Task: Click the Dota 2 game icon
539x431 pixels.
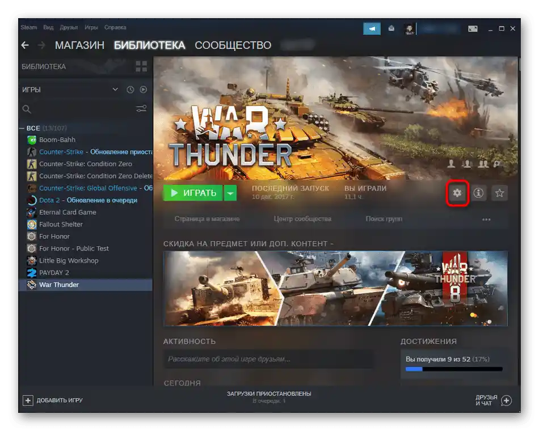Action: coord(32,200)
